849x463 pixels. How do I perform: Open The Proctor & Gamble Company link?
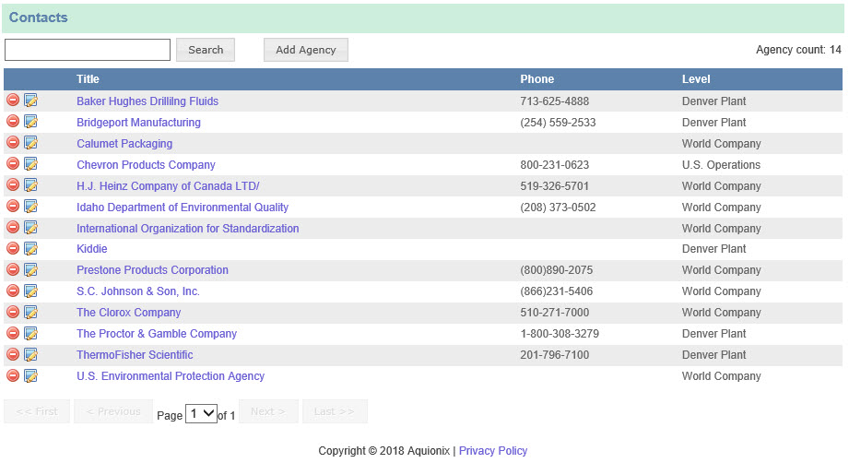pyautogui.click(x=157, y=333)
